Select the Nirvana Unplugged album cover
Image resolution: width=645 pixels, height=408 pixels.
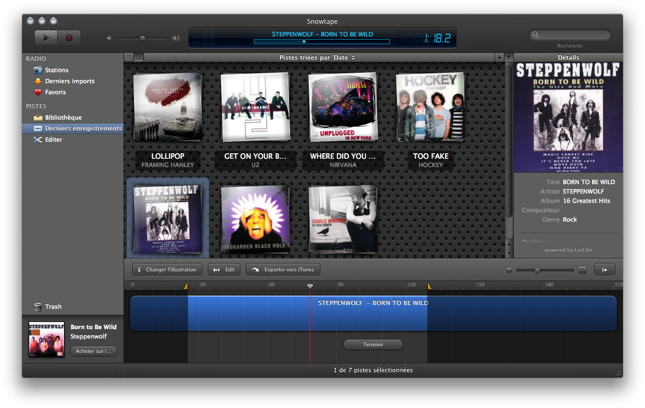pos(343,107)
